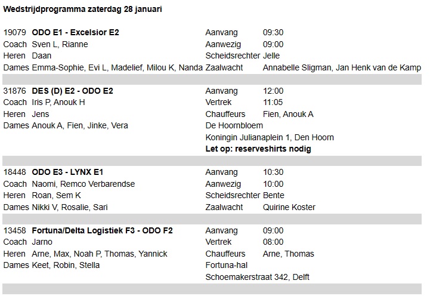Image resolution: width=430 pixels, height=302 pixels.
Task: Select match title ODO E3 - LYNX E1
Action: (x=67, y=172)
